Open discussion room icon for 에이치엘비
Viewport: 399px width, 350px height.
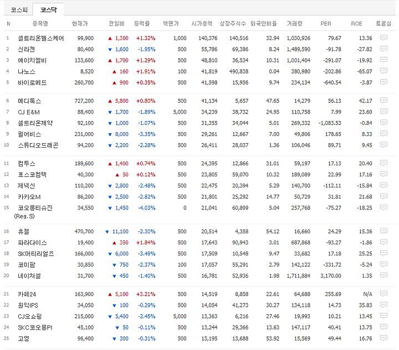tap(383, 60)
